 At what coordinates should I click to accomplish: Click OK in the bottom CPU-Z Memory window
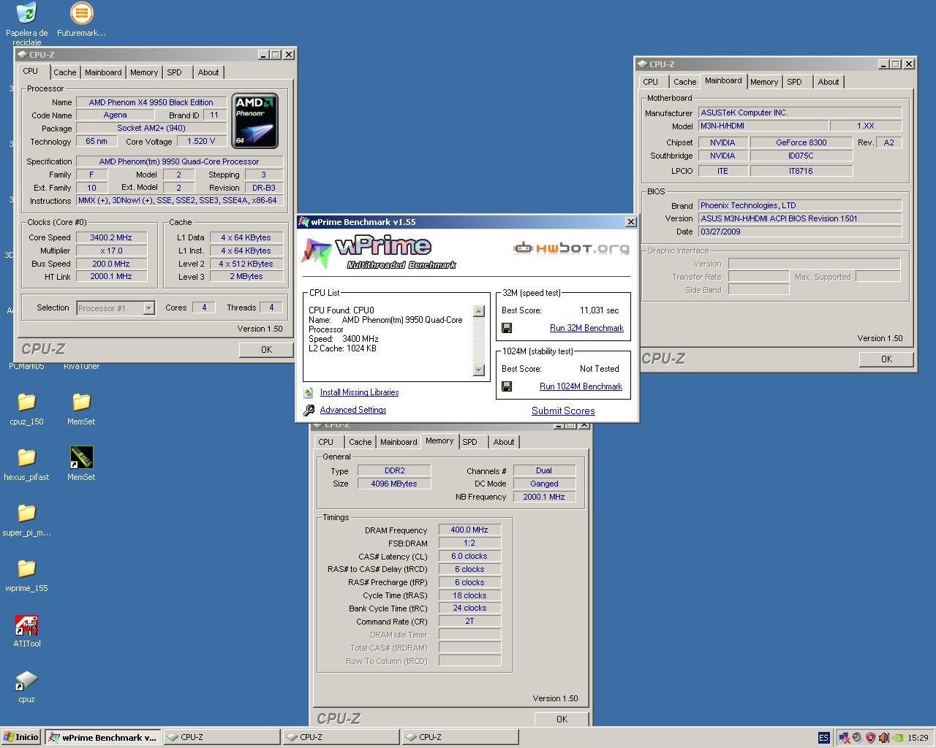(x=562, y=720)
